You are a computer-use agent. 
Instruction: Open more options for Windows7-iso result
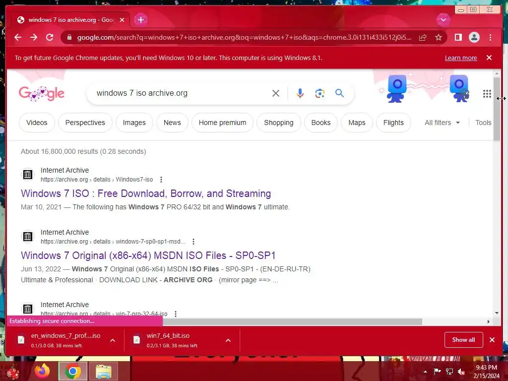pyautogui.click(x=161, y=180)
